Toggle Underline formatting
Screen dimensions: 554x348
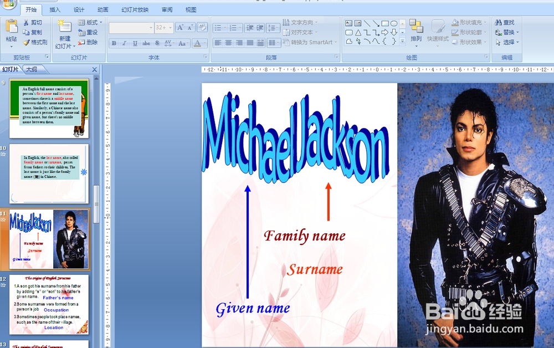[135, 43]
